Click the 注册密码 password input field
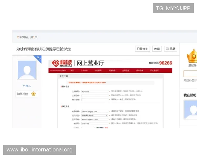 (95, 95)
